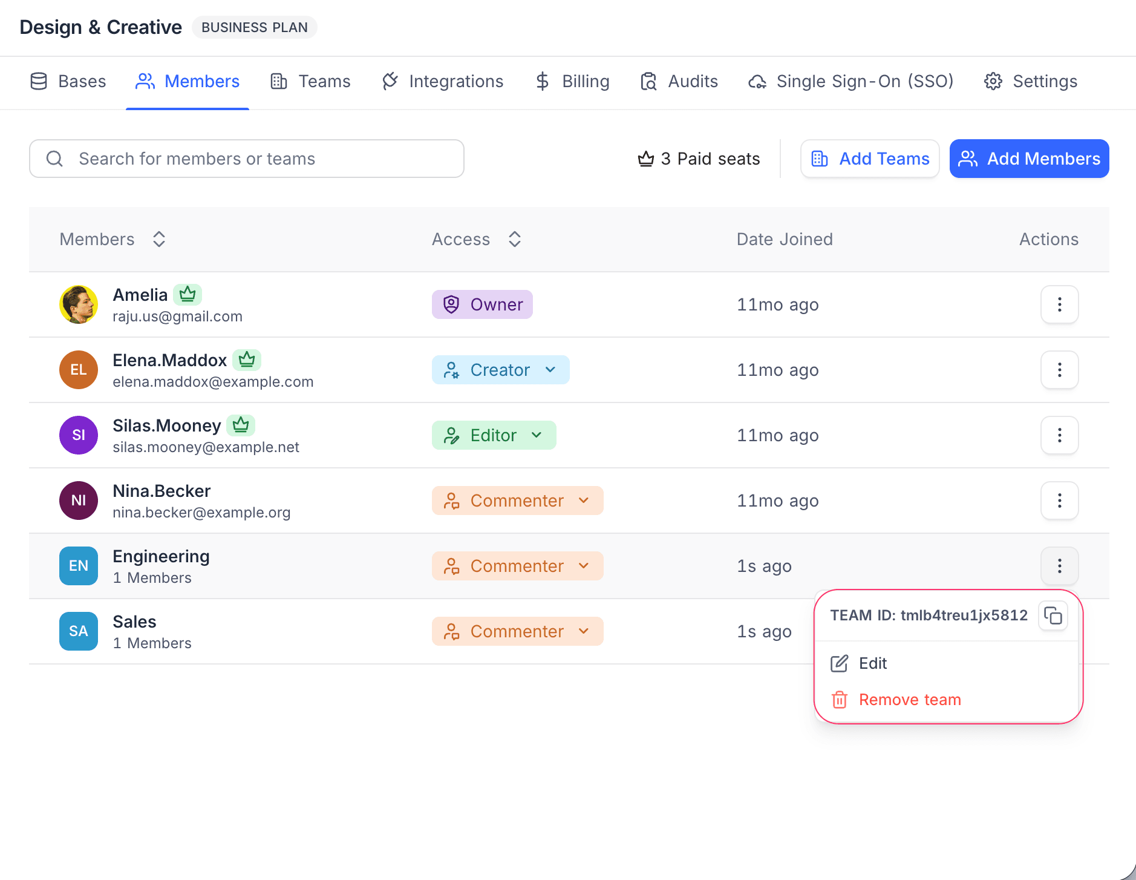Click the three-dot menu for Engineering team
Viewport: 1136px width, 880px height.
coord(1059,566)
